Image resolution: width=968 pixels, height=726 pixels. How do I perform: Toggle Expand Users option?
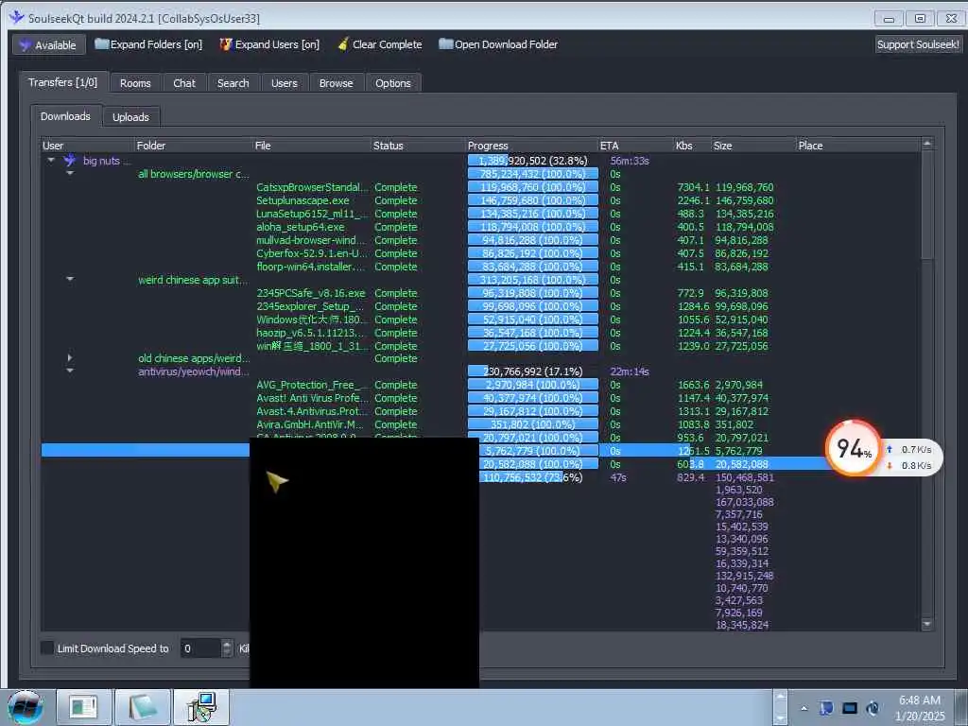[x=269, y=44]
